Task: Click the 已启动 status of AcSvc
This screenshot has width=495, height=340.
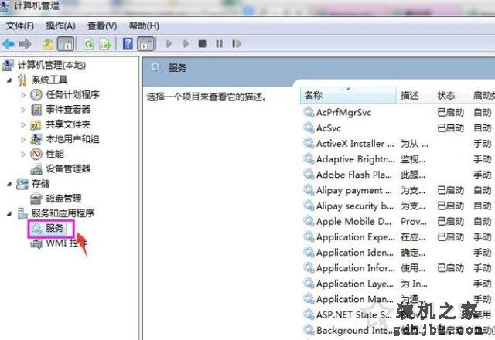Action: pos(450,128)
